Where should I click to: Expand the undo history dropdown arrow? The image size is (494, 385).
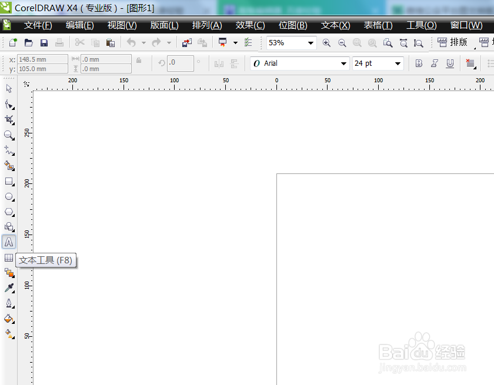(143, 42)
